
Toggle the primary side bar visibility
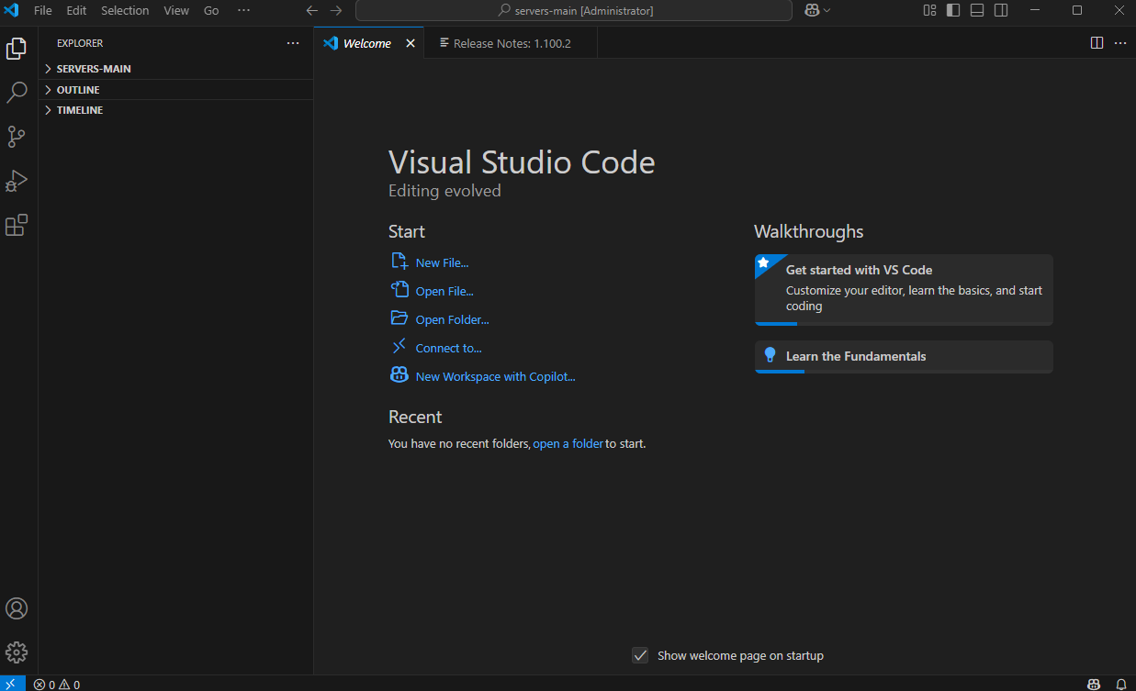pyautogui.click(x=953, y=10)
